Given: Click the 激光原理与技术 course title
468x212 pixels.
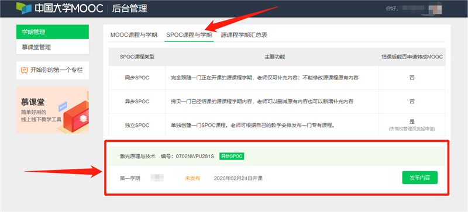Looking at the screenshot, I should 137,156.
